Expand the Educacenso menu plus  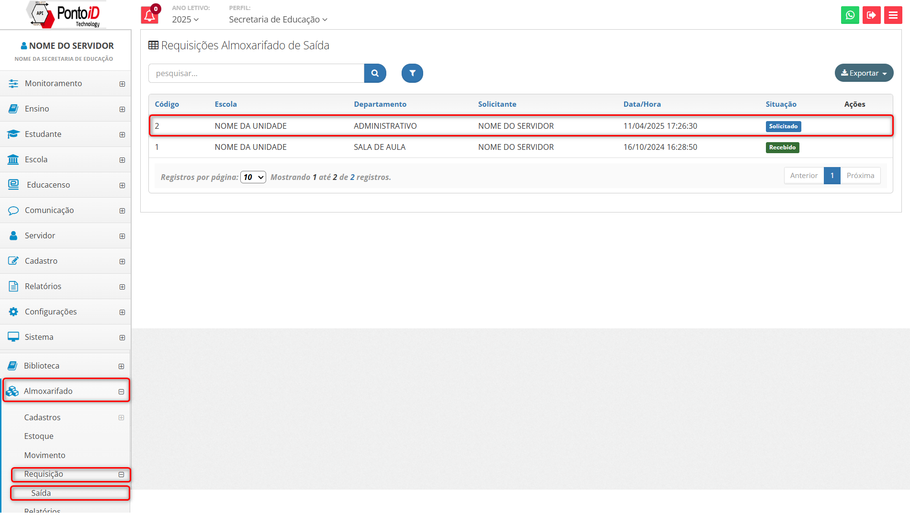pyautogui.click(x=122, y=185)
